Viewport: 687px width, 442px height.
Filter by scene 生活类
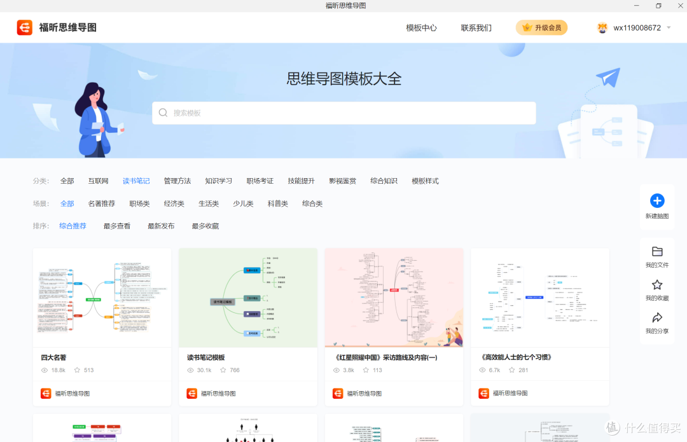click(209, 204)
